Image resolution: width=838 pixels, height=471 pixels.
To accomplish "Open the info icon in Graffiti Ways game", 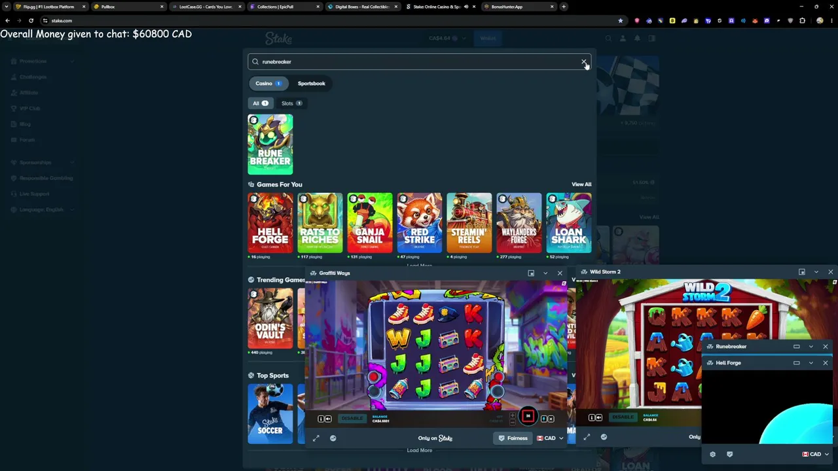I will (321, 419).
